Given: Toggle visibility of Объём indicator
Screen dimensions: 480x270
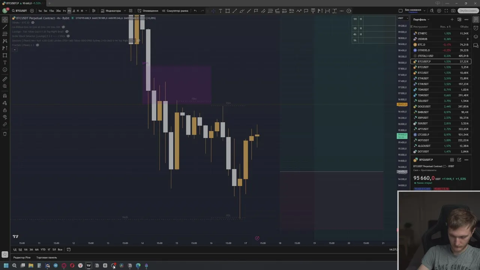Looking at the screenshot, I should point(33,22).
